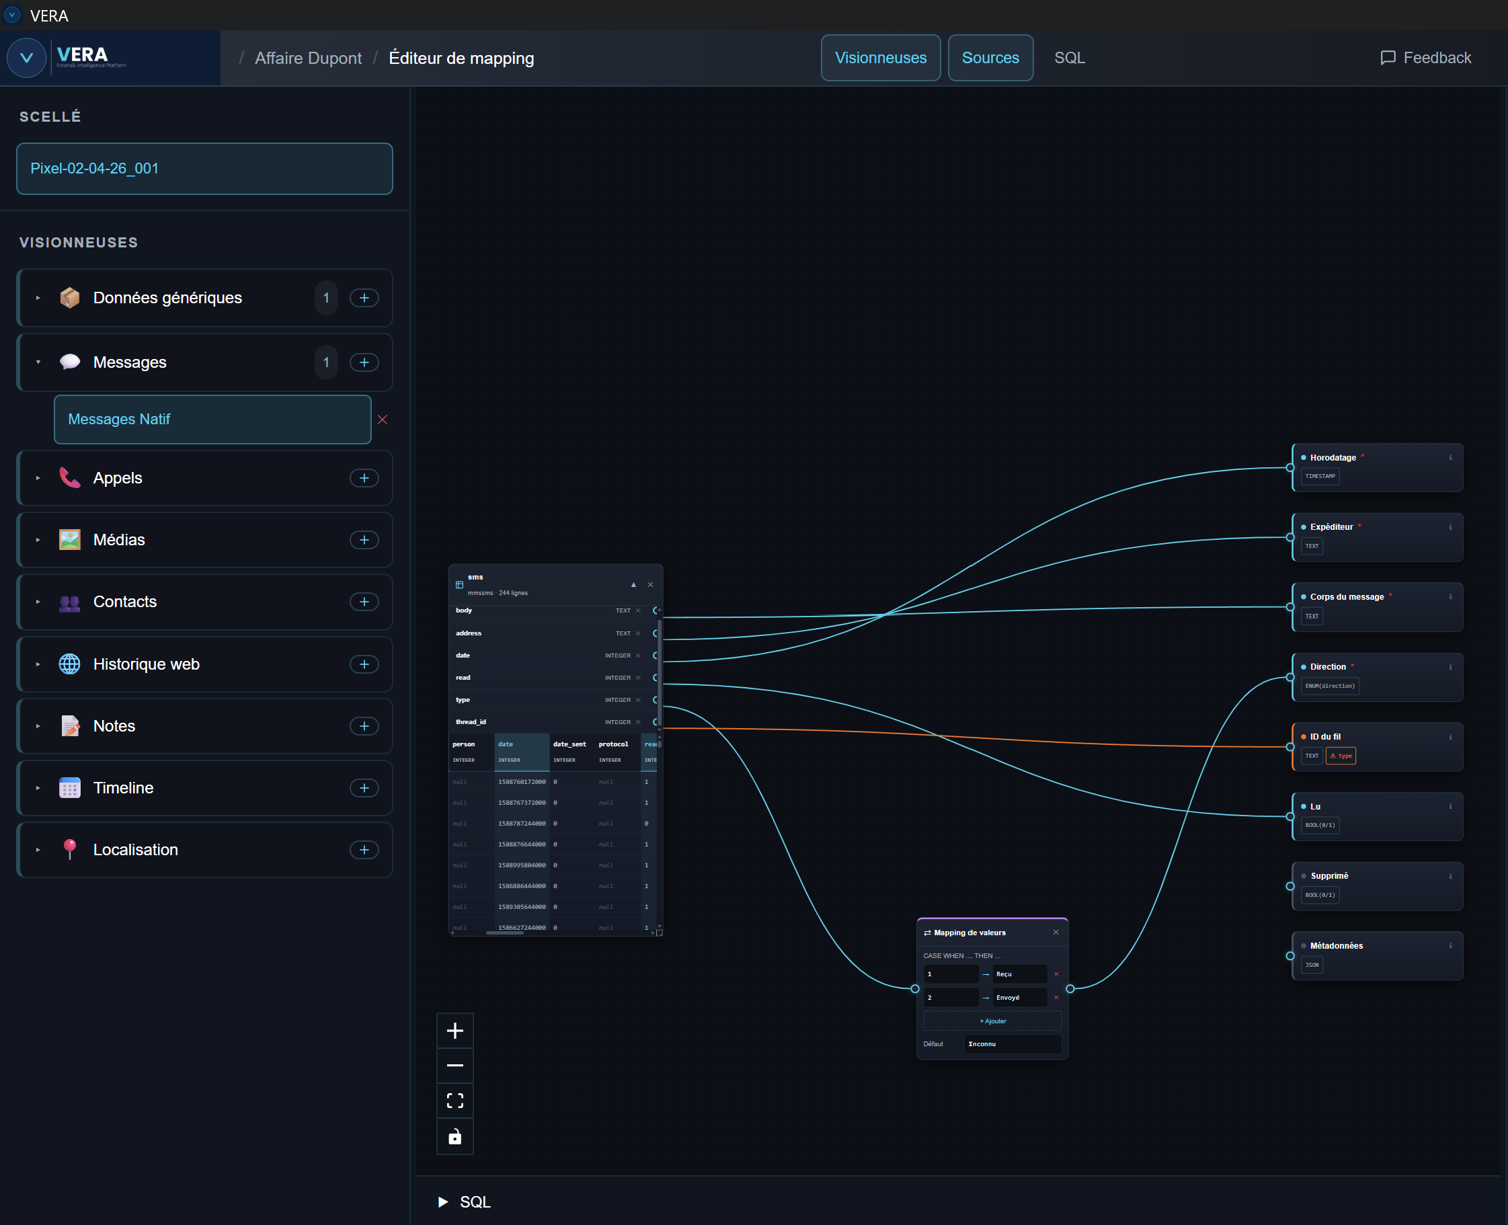Click Ajouter in Mapping de valeurs
Screen dimensions: 1508x1225
pos(992,1021)
